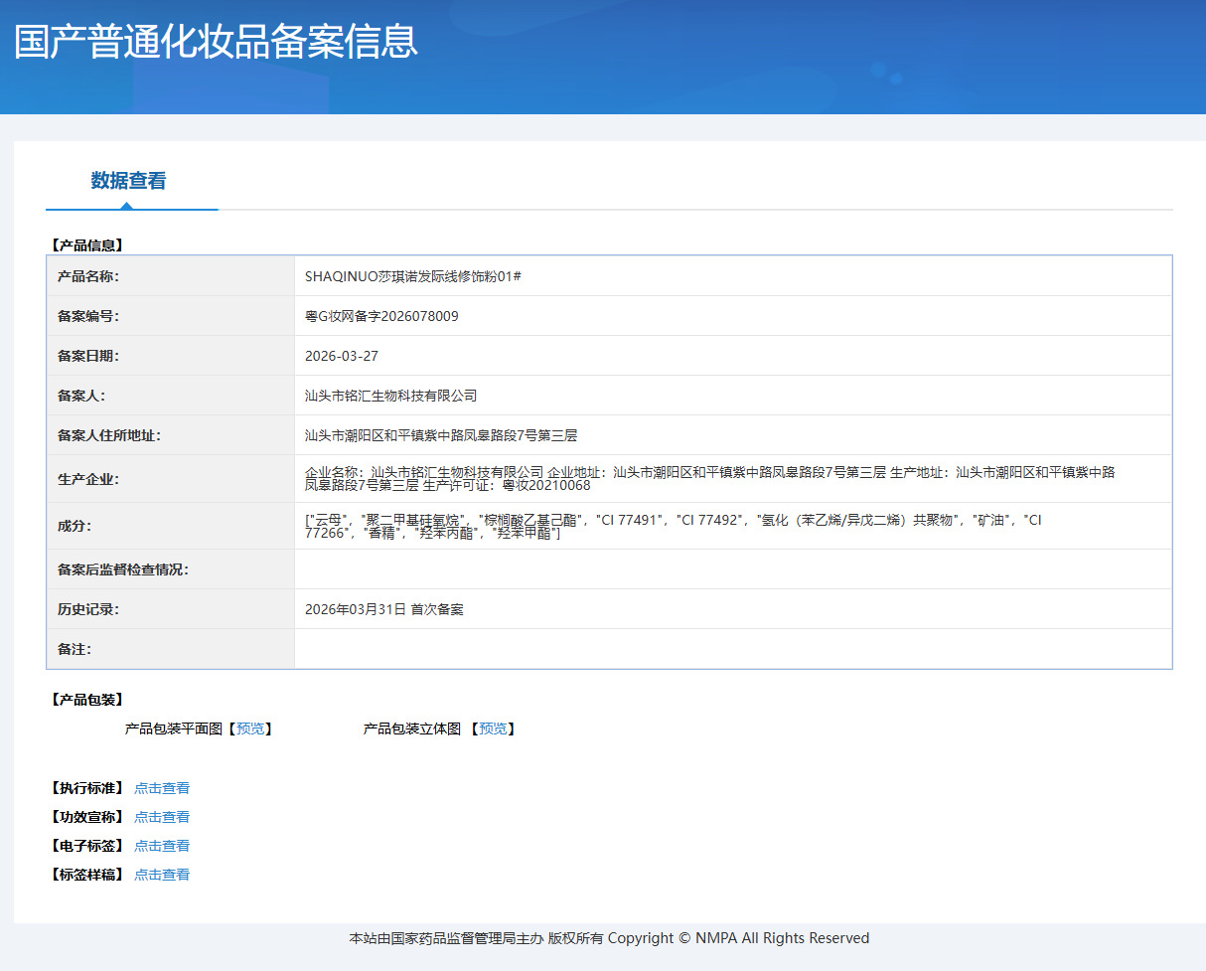Open 电子标签 点击查看 link

(x=162, y=846)
